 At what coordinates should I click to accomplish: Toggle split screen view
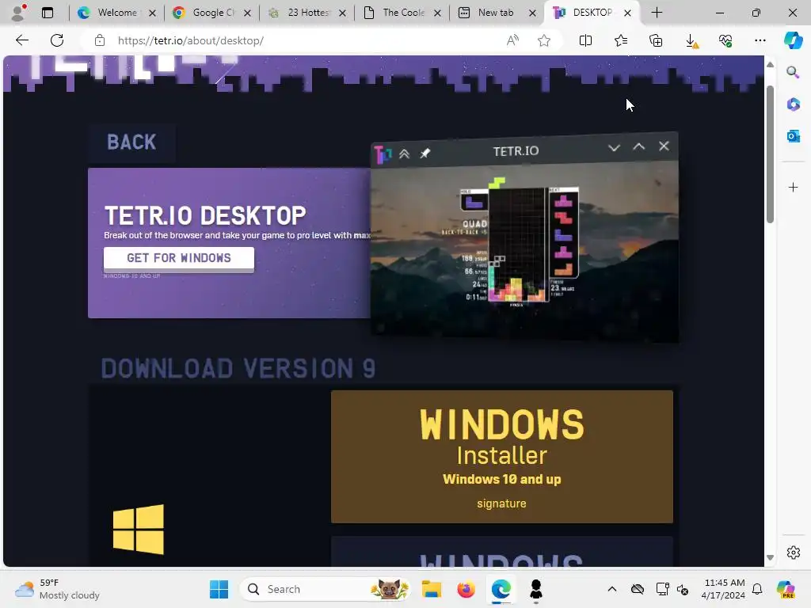pos(585,40)
